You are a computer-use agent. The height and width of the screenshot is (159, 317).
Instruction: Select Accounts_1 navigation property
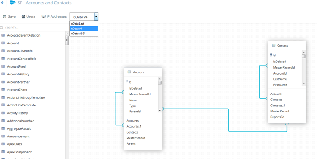pyautogui.click(x=134, y=126)
